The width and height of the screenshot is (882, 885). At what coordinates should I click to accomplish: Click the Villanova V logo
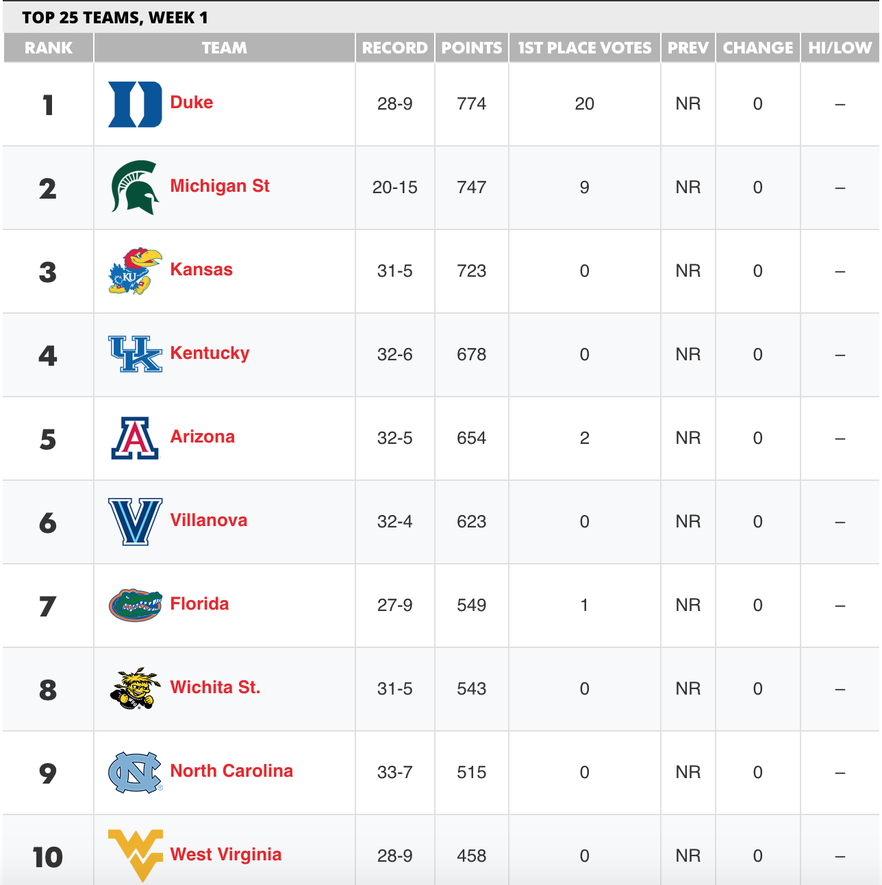pos(135,522)
